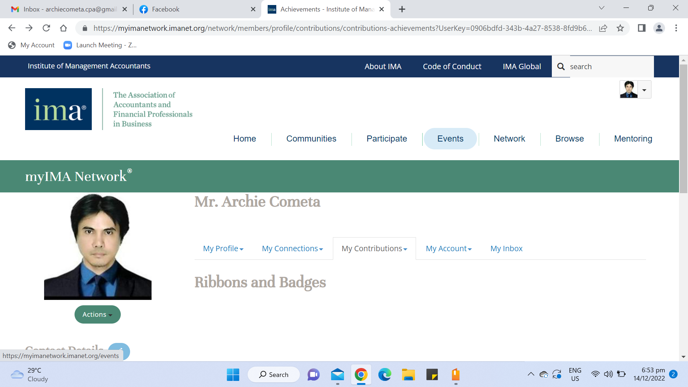Click the IMA logo
This screenshot has height=387, width=688.
pos(58,109)
